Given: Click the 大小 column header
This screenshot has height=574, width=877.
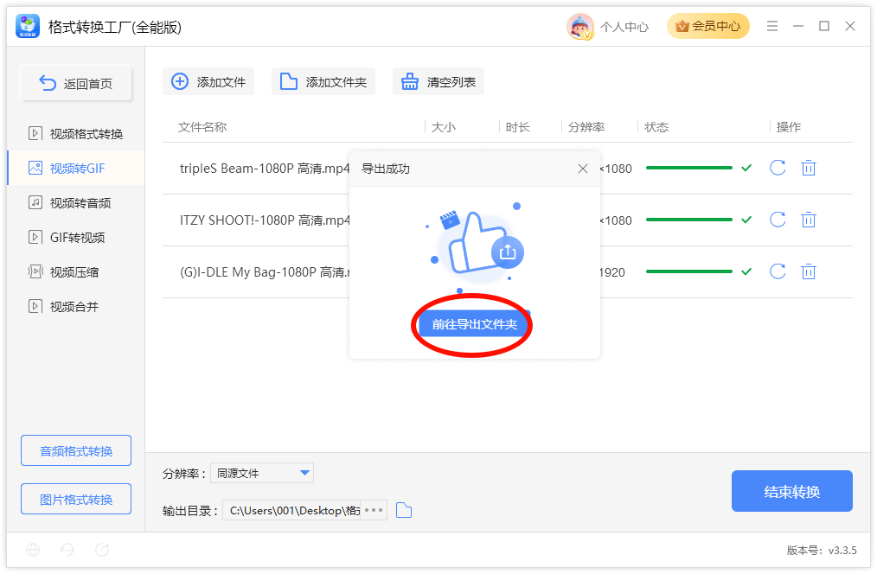Looking at the screenshot, I should click(x=443, y=127).
